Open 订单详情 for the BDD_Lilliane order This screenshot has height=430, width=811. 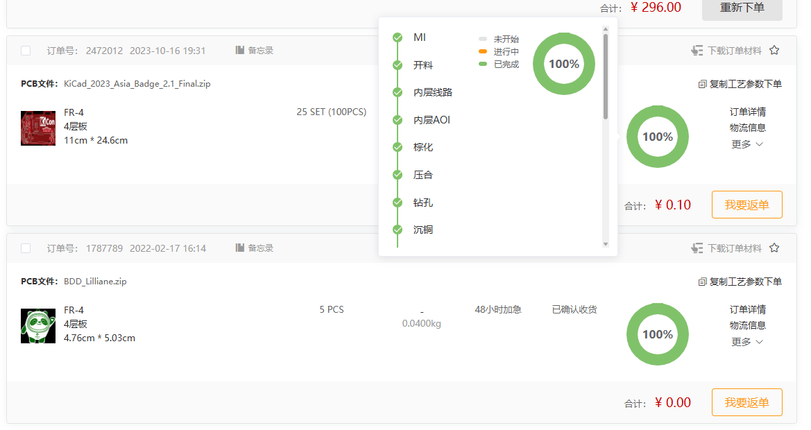[x=747, y=309]
